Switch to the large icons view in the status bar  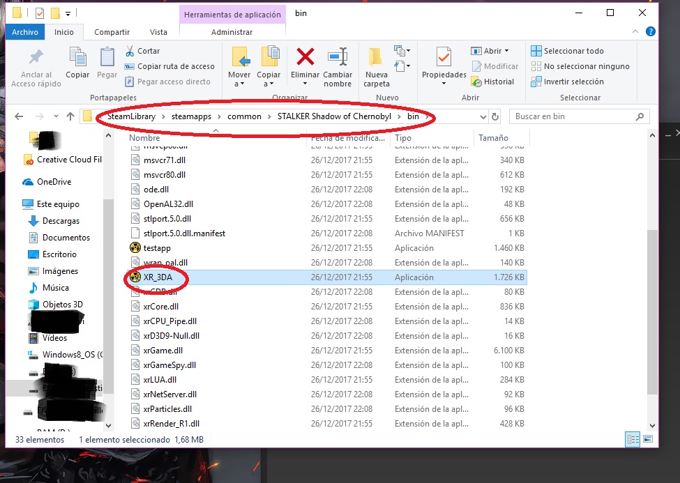(648, 439)
